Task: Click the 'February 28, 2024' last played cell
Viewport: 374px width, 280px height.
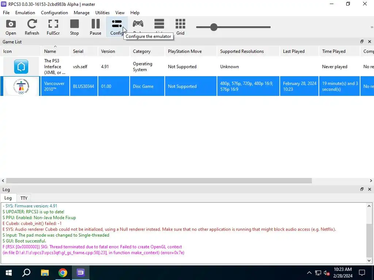Action: (299, 86)
